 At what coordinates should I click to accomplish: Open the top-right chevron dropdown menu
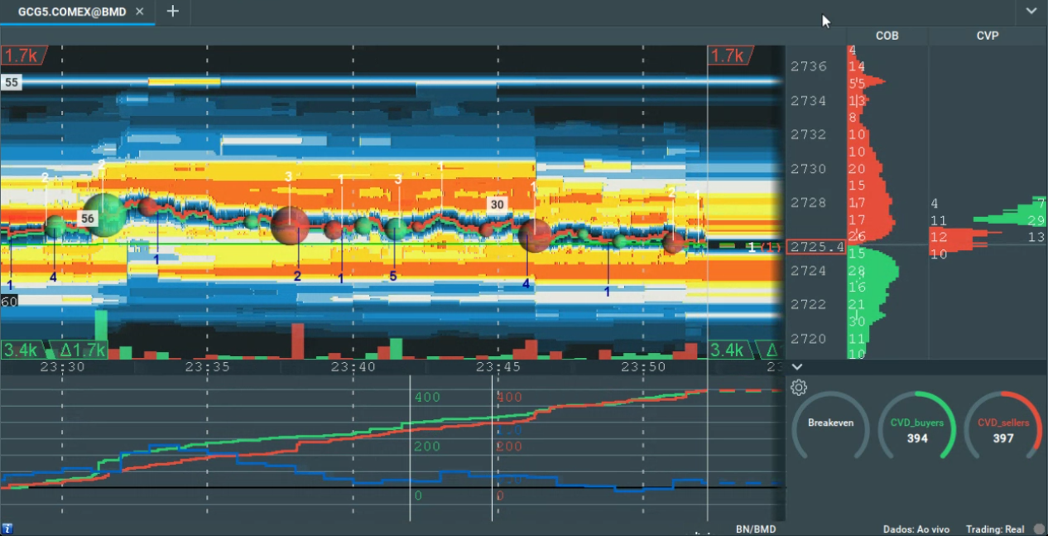(1031, 12)
